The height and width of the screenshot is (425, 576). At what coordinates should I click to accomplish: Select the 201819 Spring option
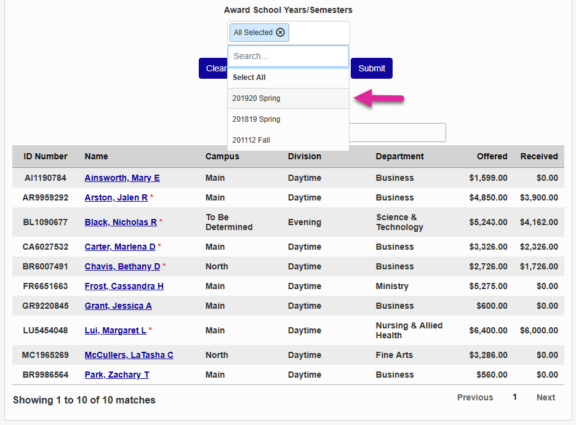[x=289, y=119]
